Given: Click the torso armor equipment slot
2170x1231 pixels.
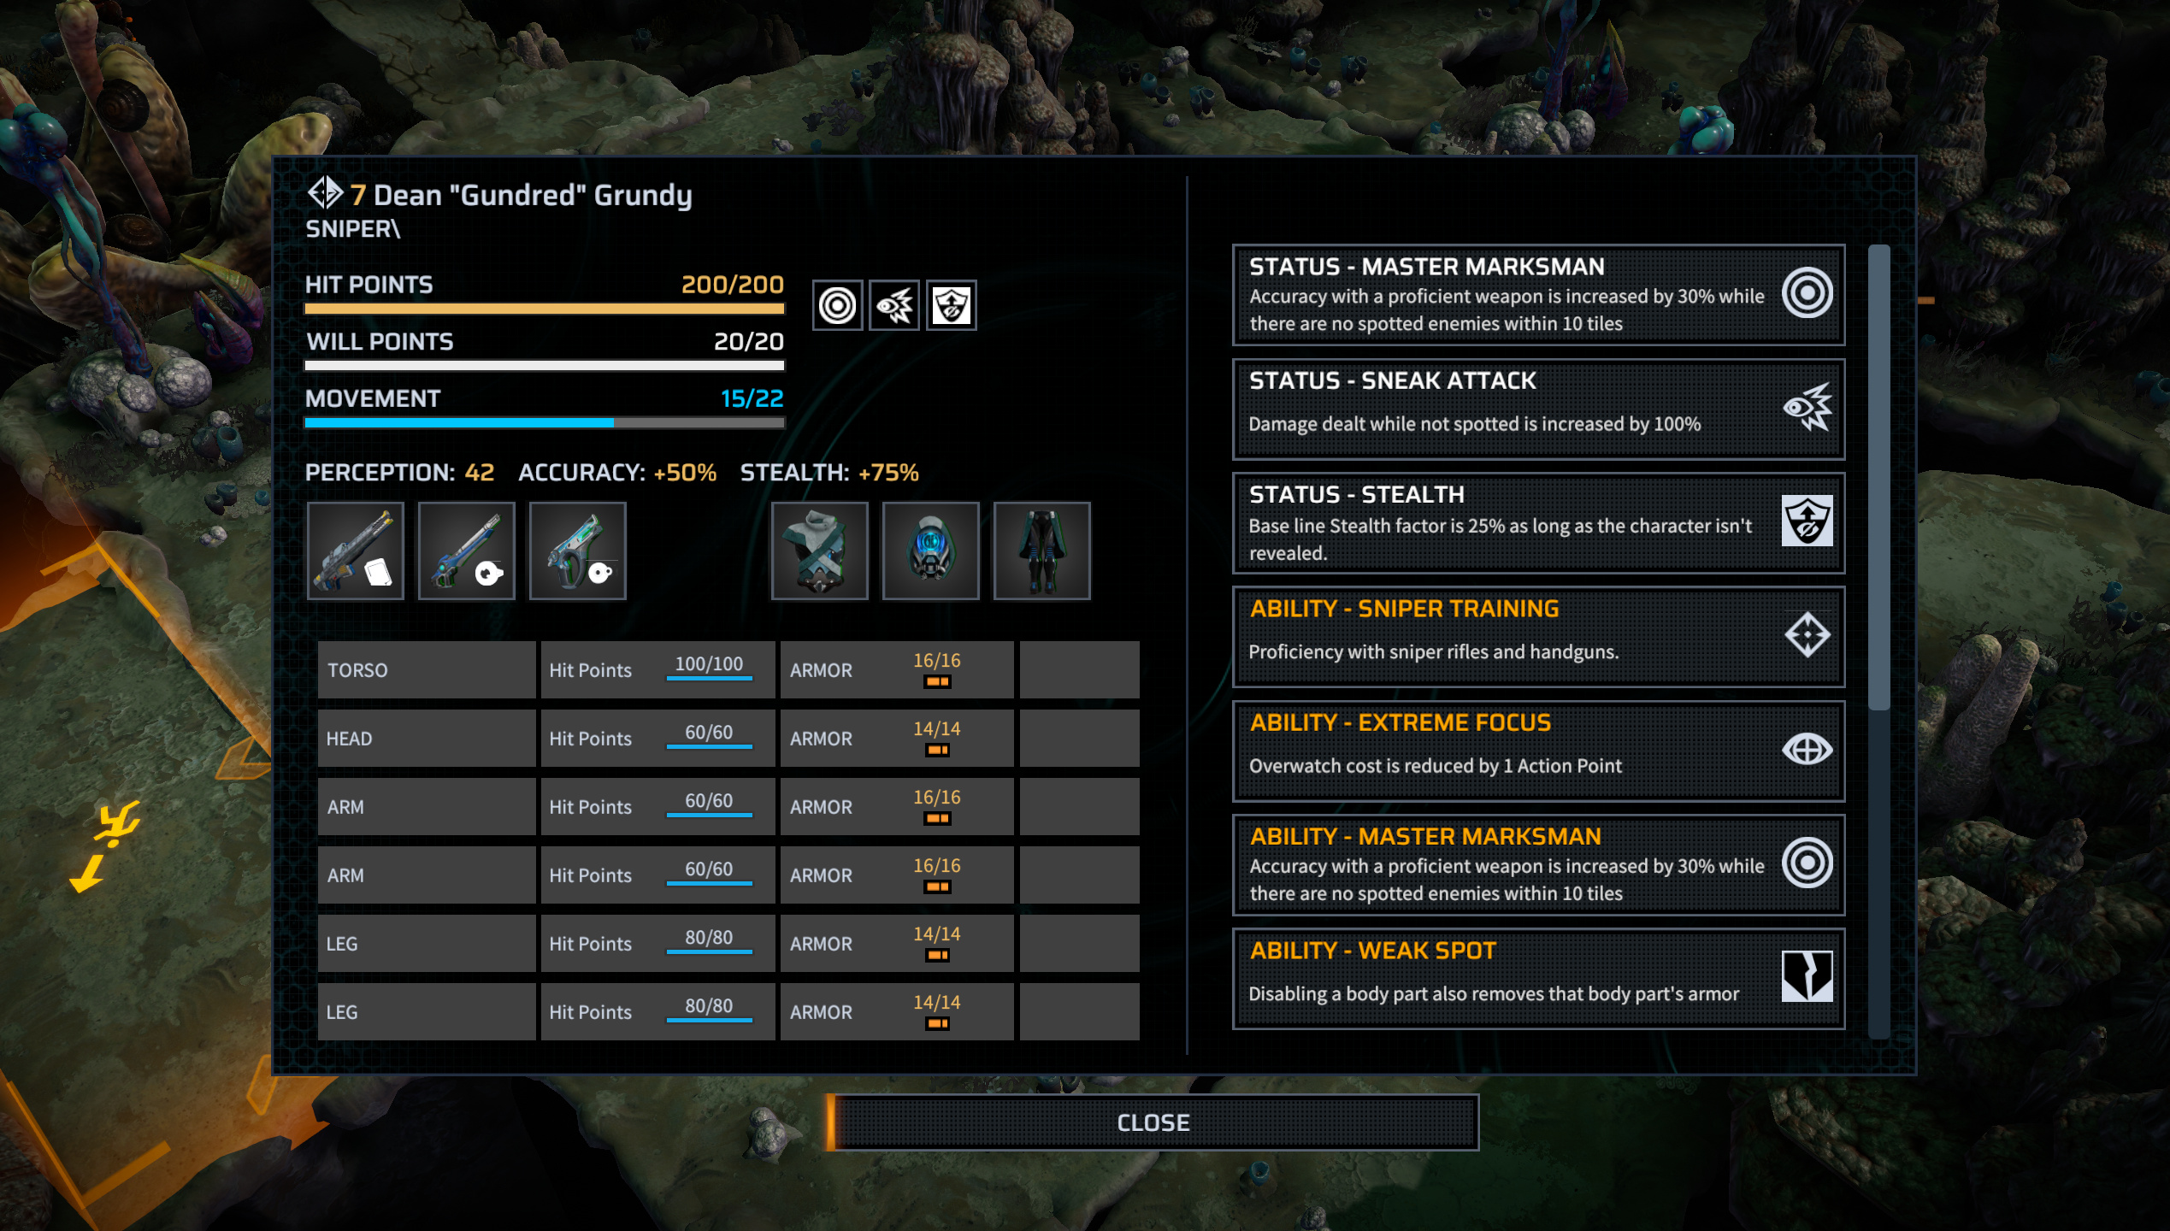Looking at the screenshot, I should 820,551.
